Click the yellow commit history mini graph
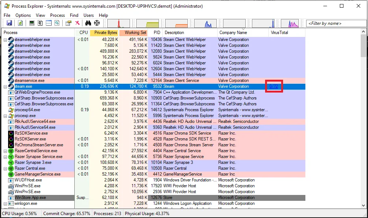The height and width of the screenshot is (218, 368). click(148, 23)
